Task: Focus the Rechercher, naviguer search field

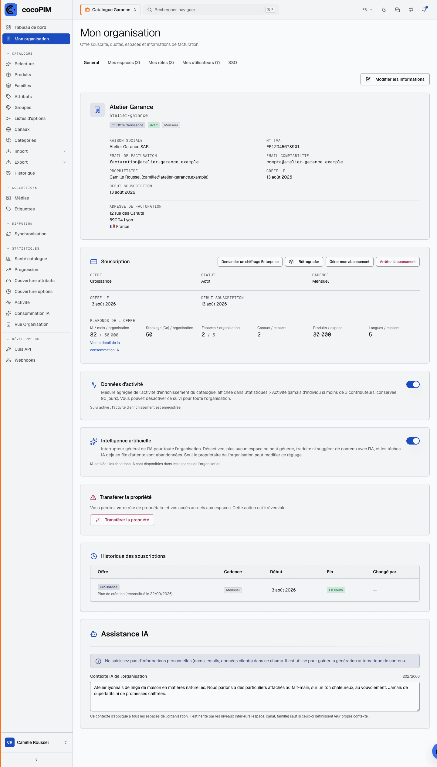Action: pos(211,10)
